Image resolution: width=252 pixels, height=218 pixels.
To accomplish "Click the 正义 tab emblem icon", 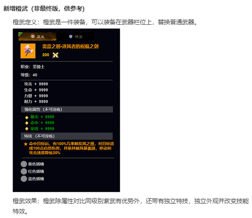I will click(x=33, y=36).
